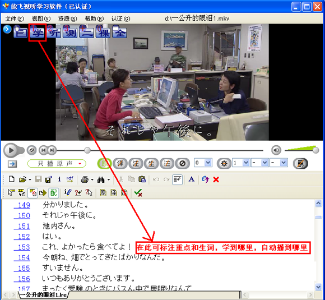Click the rdf export icon
This screenshot has height=300, width=325.
(x=70, y=179)
